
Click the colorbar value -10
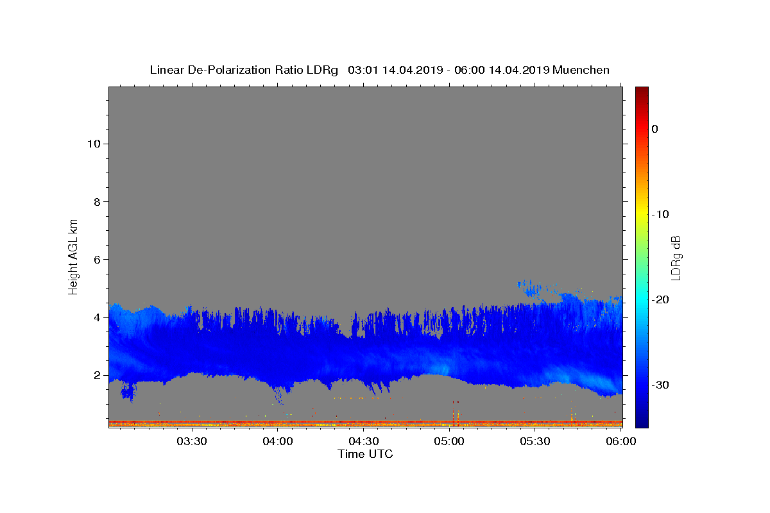[x=660, y=214]
